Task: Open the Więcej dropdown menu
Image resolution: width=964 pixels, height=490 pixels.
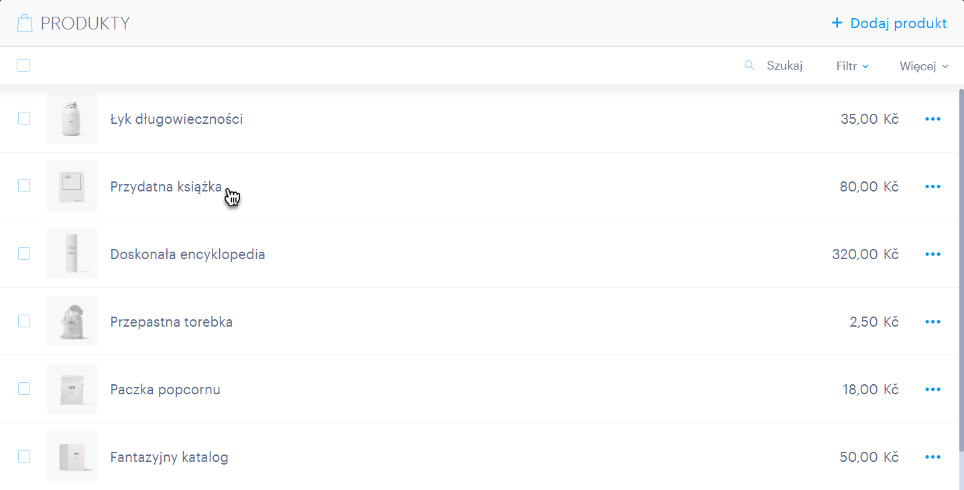Action: coord(924,66)
